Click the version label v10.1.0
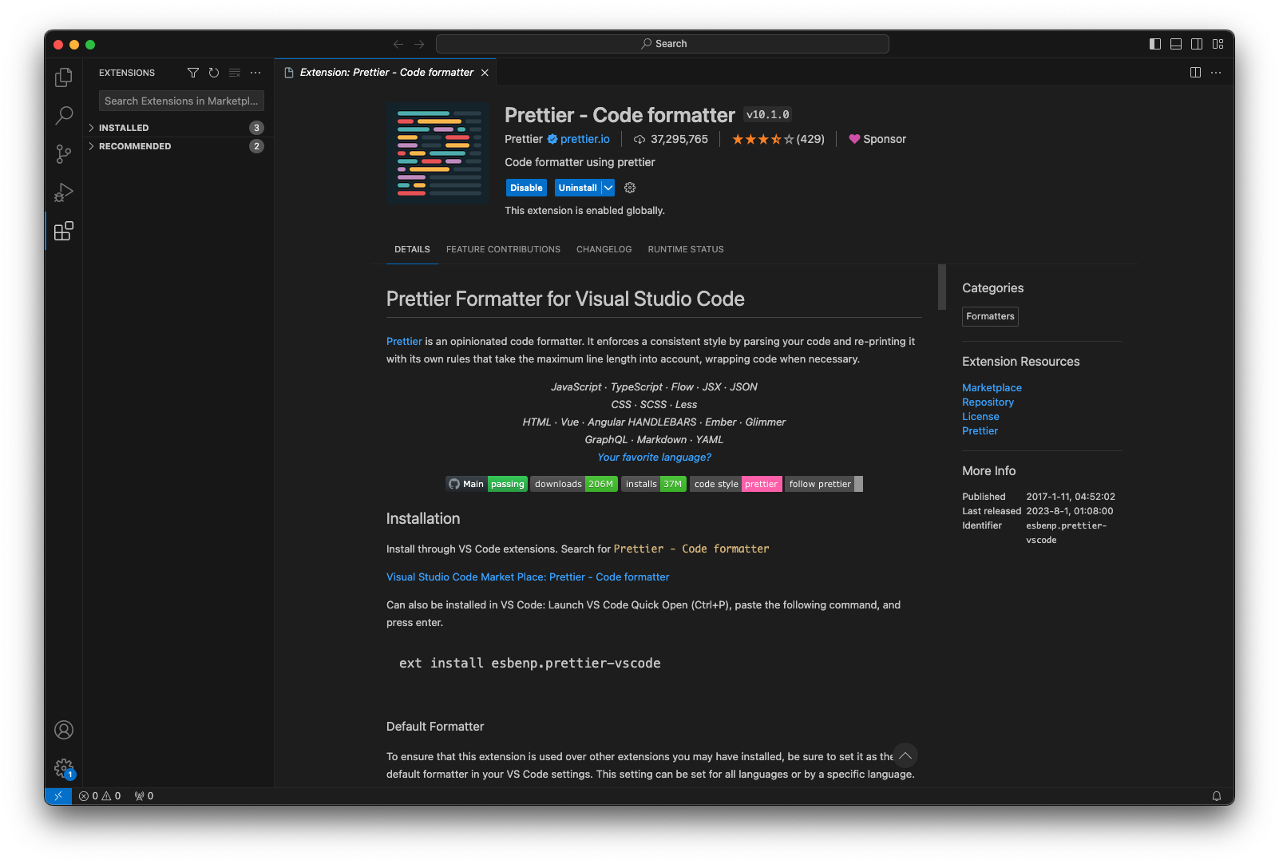Image resolution: width=1279 pixels, height=864 pixels. (x=768, y=115)
